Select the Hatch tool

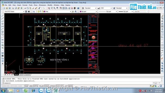pos(3,53)
